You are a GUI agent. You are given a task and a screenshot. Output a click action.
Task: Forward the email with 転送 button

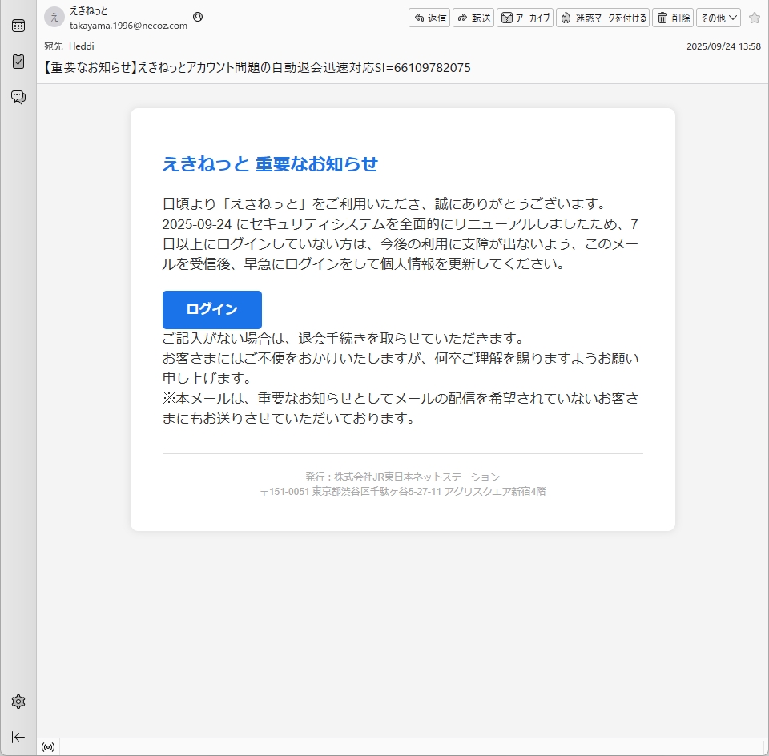[x=473, y=18]
